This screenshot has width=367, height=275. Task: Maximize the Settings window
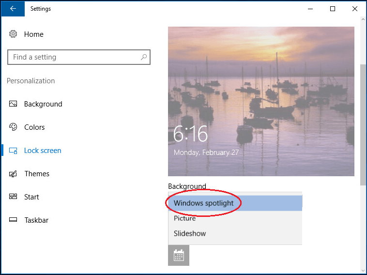point(332,9)
